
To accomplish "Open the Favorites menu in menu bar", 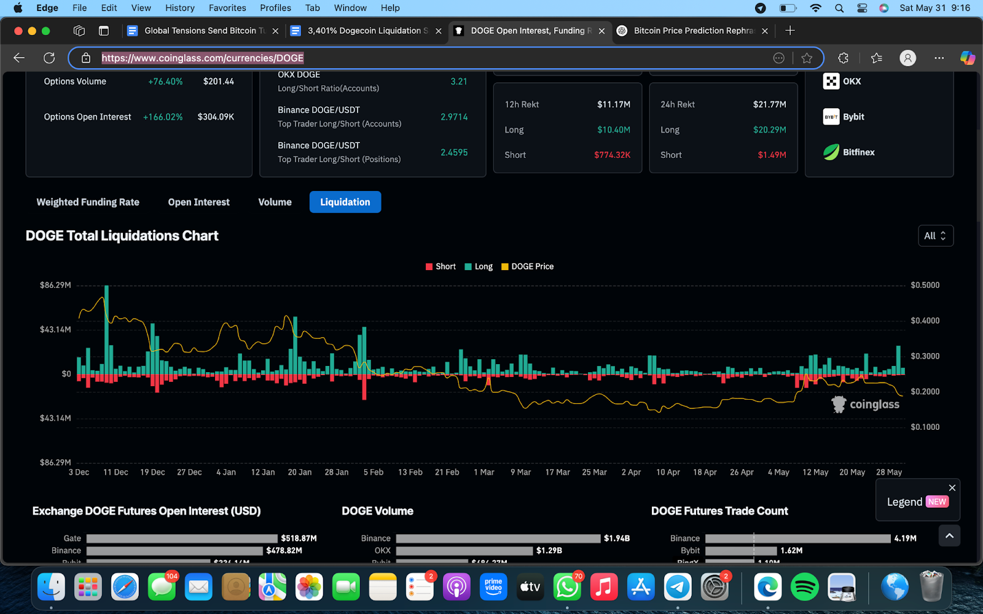I will click(227, 8).
